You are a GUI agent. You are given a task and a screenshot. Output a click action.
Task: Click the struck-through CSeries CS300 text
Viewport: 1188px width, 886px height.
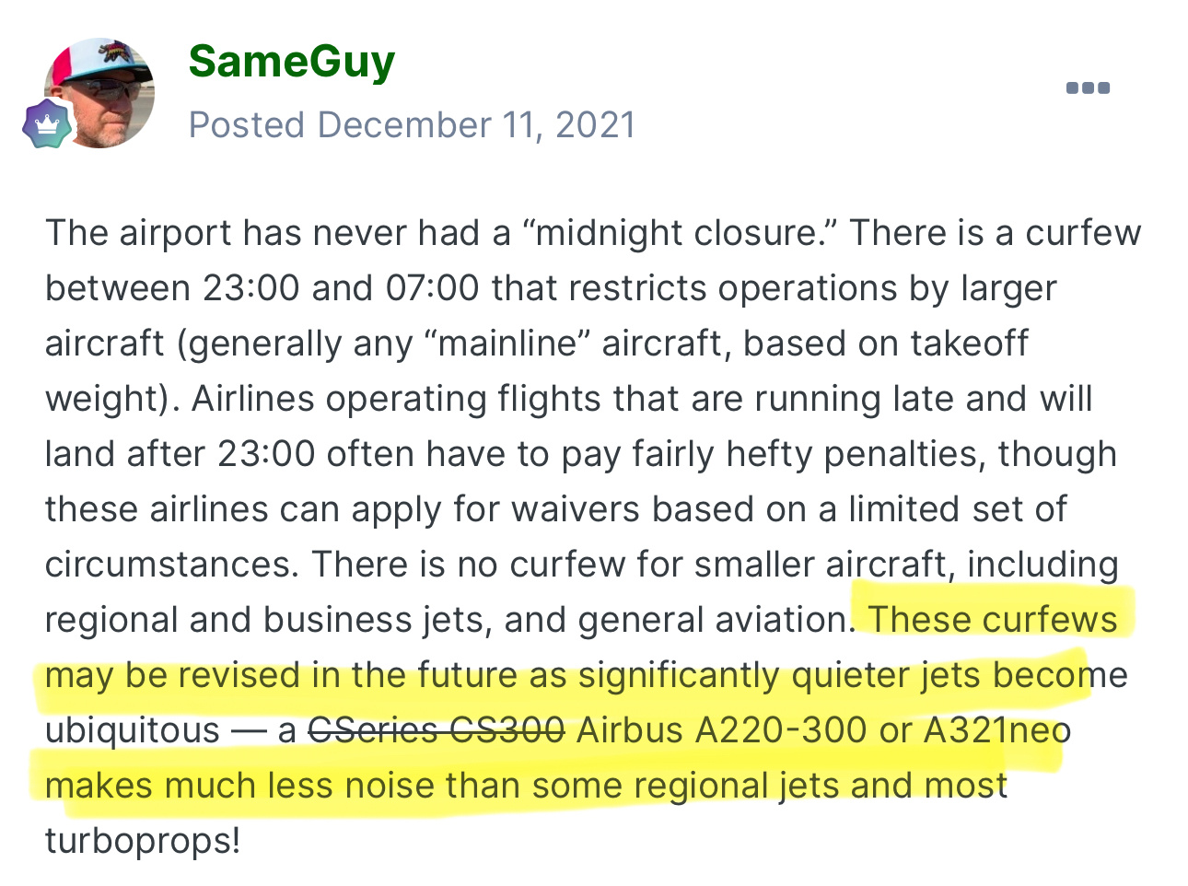436,730
